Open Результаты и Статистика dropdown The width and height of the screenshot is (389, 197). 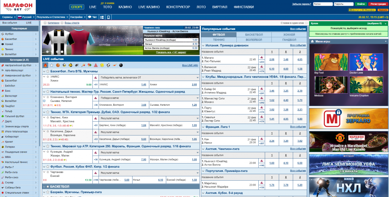click(52, 17)
